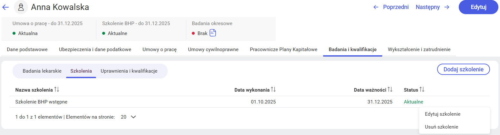Click the employee avatar icon
500x135 pixels.
(x=20, y=7)
